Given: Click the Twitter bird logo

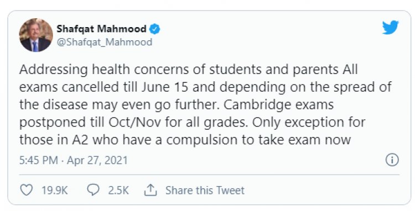Looking at the screenshot, I should point(390,27).
